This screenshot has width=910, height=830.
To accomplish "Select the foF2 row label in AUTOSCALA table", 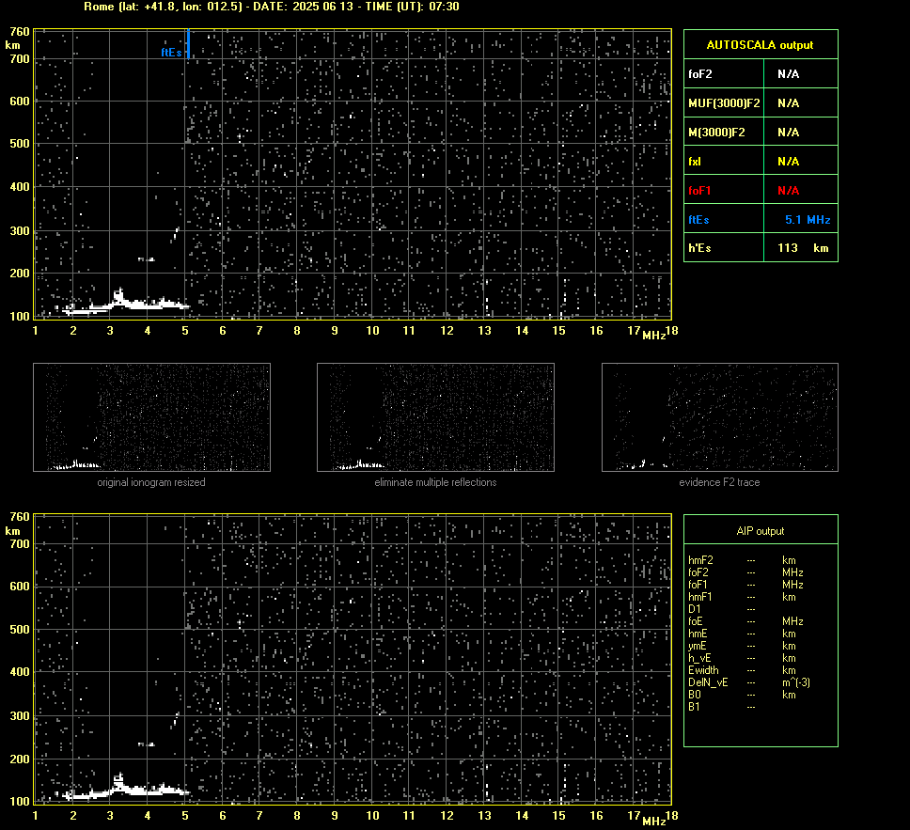I will pos(700,73).
